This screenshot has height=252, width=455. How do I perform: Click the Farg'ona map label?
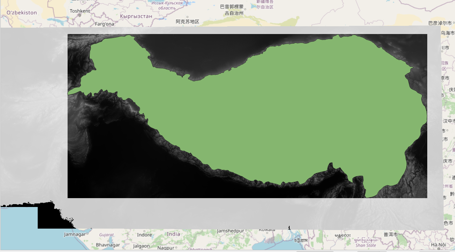coord(105,24)
